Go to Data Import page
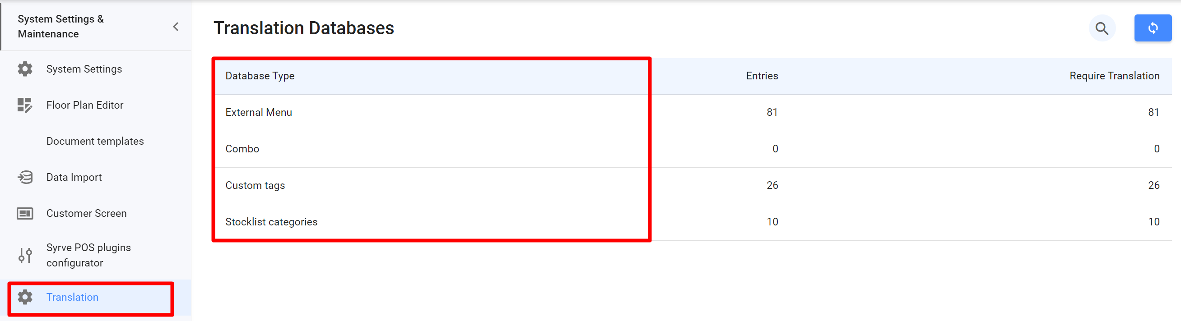1181x321 pixels. (x=74, y=177)
